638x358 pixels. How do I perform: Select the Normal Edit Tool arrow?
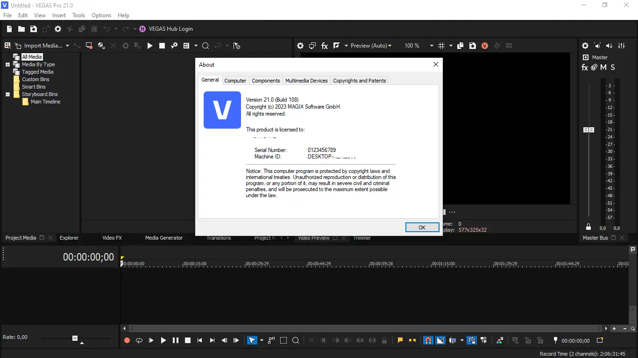pos(252,341)
